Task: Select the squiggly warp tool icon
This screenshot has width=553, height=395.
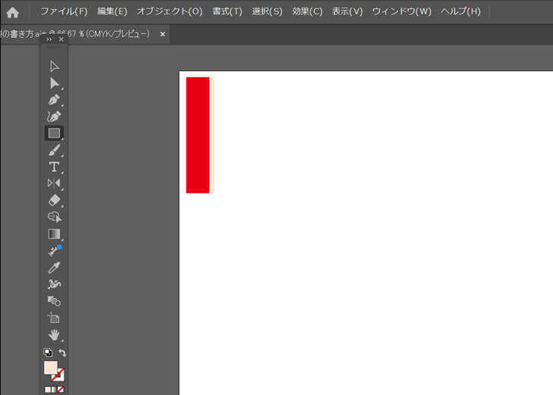Action: pyautogui.click(x=54, y=284)
